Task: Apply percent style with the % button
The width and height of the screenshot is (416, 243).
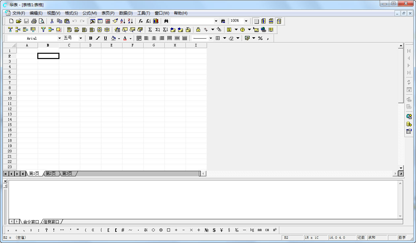Action: [x=260, y=38]
